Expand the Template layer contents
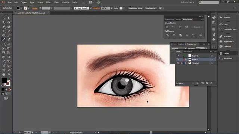This screenshot has height=134, width=239. pos(186,63)
